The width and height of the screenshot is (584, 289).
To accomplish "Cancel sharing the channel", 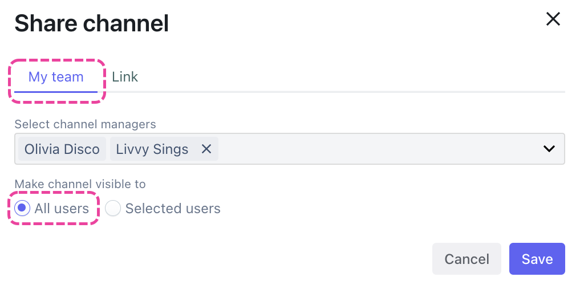I will (467, 259).
